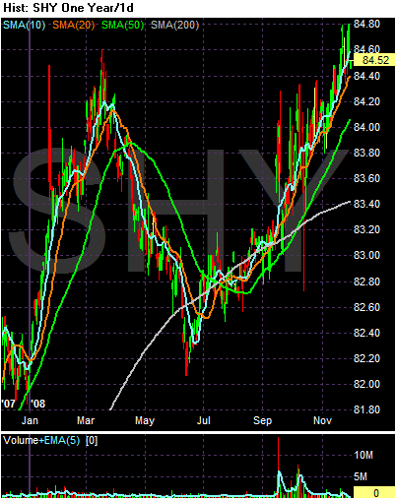The height and width of the screenshot is (501, 396).
Task: Click the 82.40 price axis label
Action: click(366, 333)
